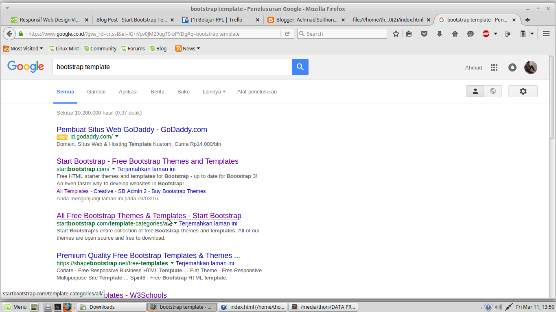This screenshot has height=312, width=556.
Task: Close the bootstrap template tab
Action: pos(514,19)
